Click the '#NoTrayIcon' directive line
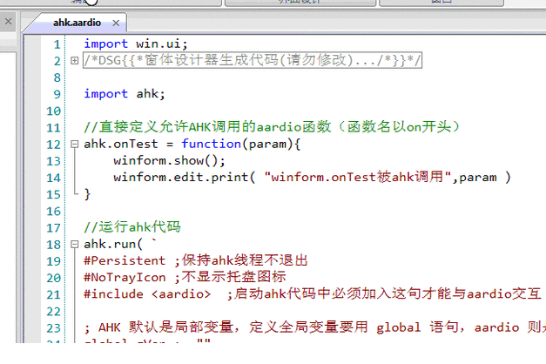546x364 pixels. point(185,277)
